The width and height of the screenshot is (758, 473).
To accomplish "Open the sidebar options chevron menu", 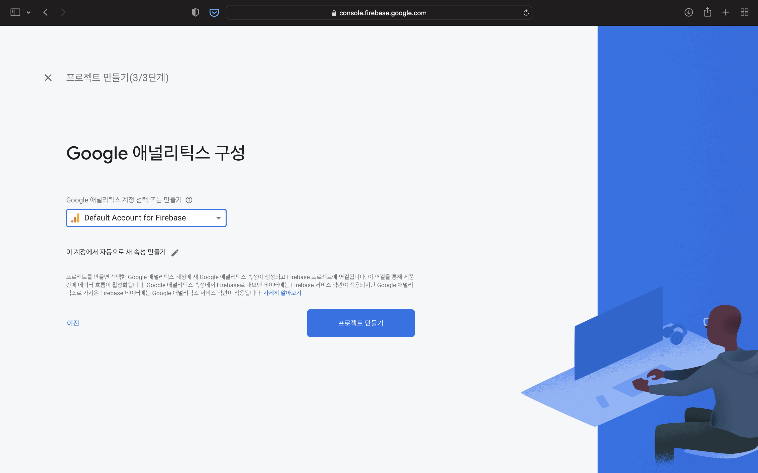I will click(29, 13).
